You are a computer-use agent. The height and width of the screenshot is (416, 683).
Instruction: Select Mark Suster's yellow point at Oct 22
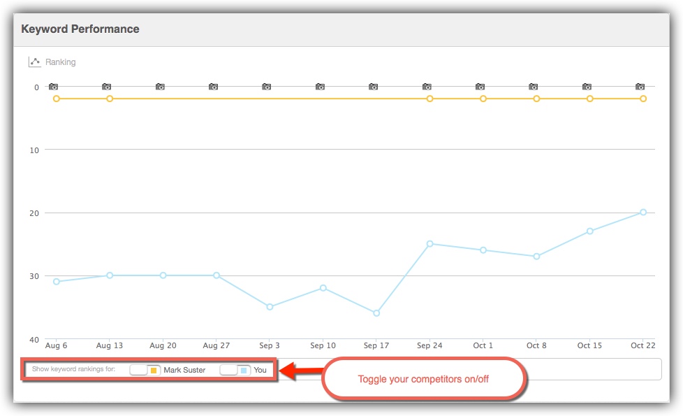[x=643, y=99]
